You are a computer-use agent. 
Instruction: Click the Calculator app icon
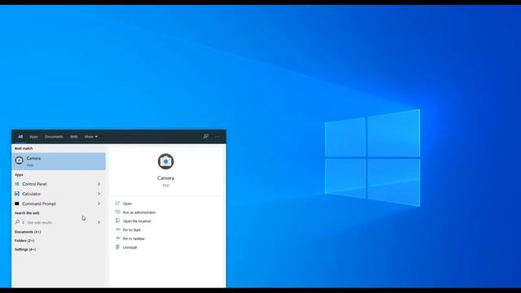[x=17, y=194]
